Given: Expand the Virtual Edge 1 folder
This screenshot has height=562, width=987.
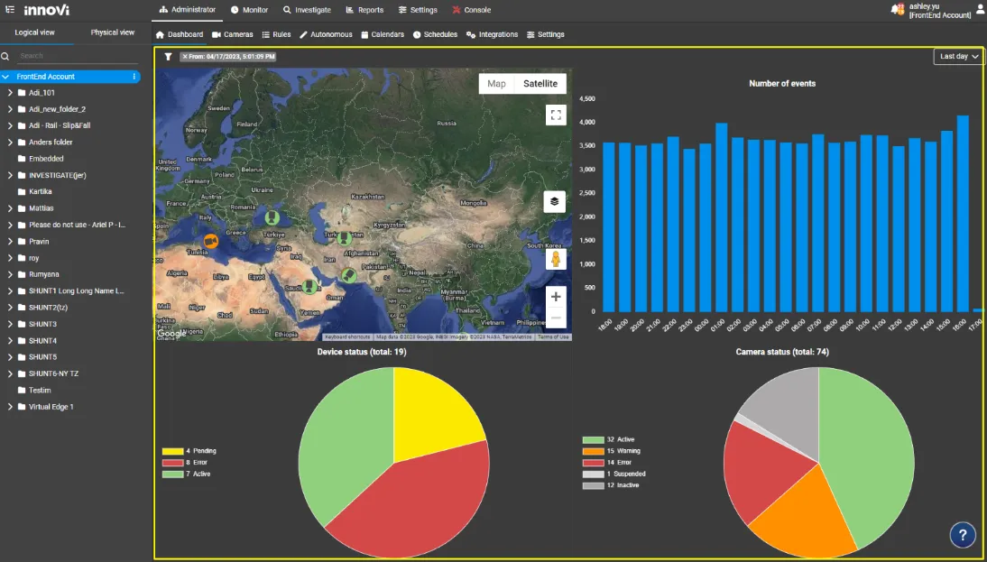Looking at the screenshot, I should (x=10, y=407).
